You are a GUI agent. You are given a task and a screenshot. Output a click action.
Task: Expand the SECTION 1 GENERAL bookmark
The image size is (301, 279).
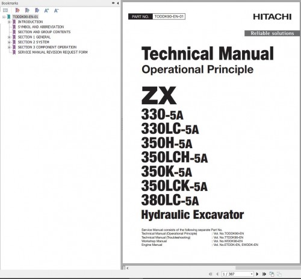(9, 37)
